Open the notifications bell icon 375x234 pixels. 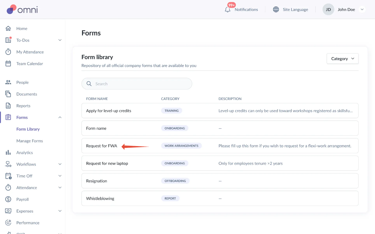[228, 10]
